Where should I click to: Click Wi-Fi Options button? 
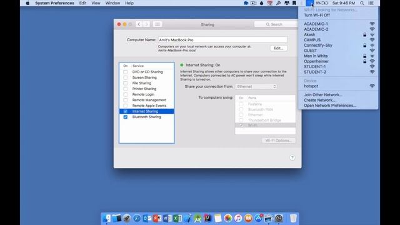click(278, 140)
